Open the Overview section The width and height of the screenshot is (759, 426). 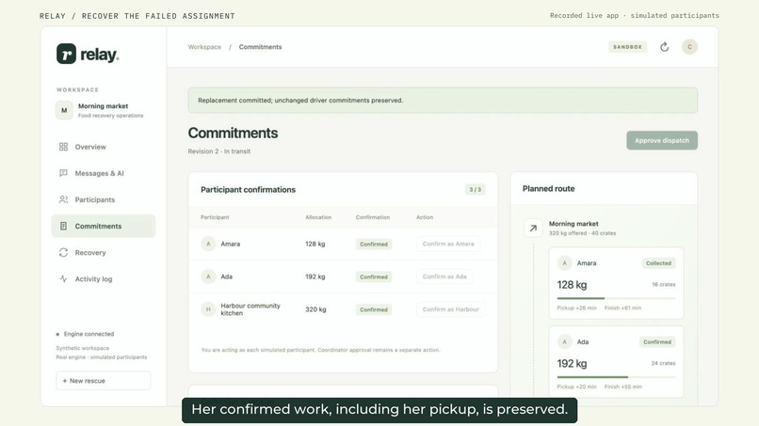click(x=103, y=147)
